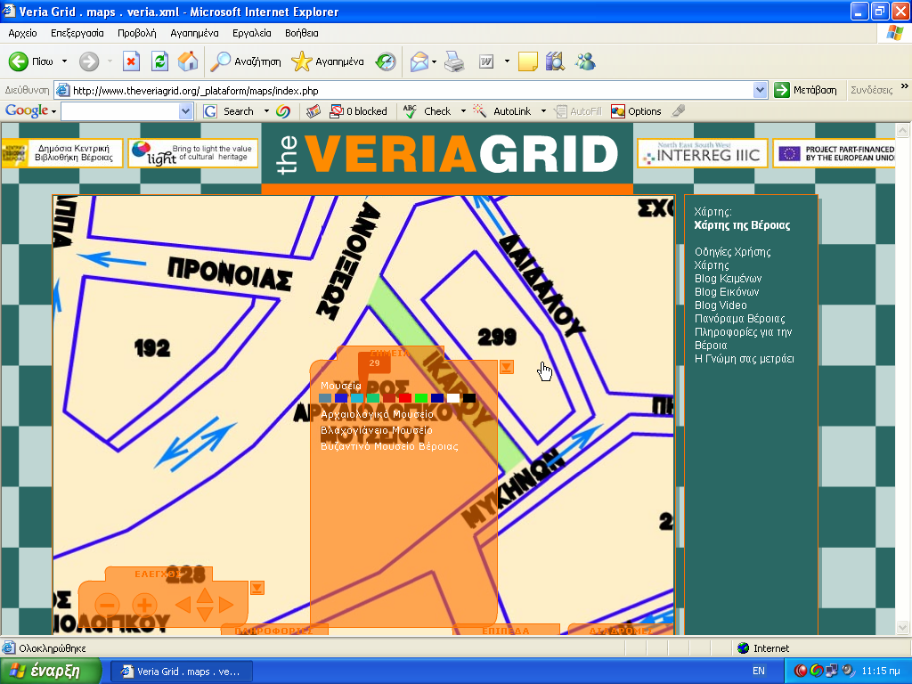Click the EN language indicator in taskbar

[x=759, y=672]
